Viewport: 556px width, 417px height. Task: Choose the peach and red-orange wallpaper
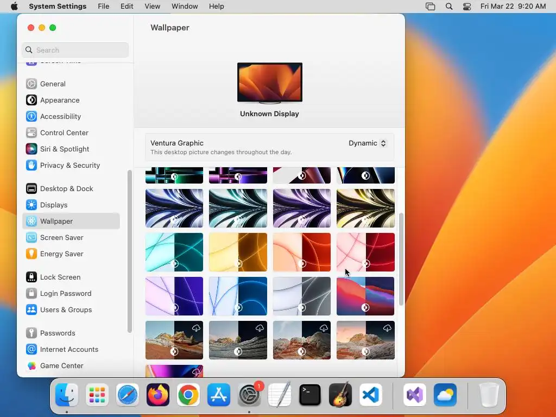(302, 252)
